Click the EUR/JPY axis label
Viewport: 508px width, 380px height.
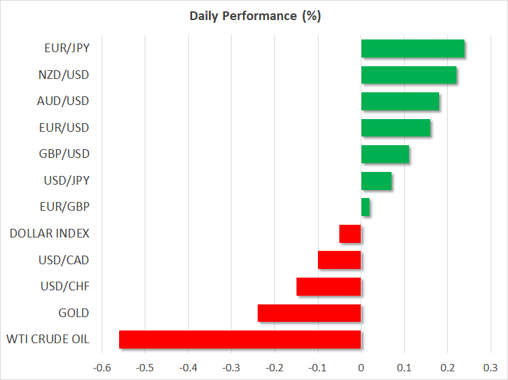(67, 49)
